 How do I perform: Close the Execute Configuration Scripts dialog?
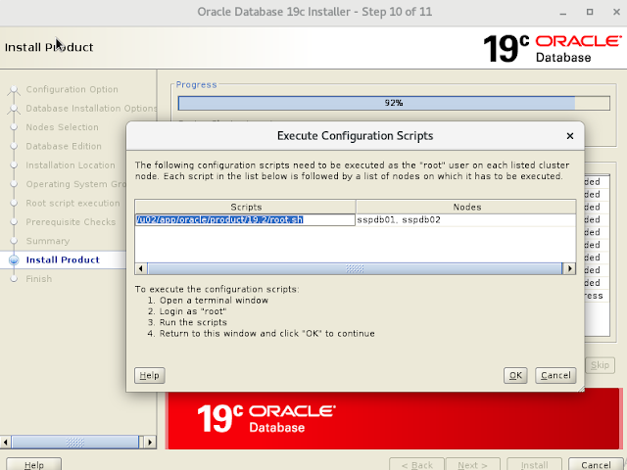pos(570,136)
